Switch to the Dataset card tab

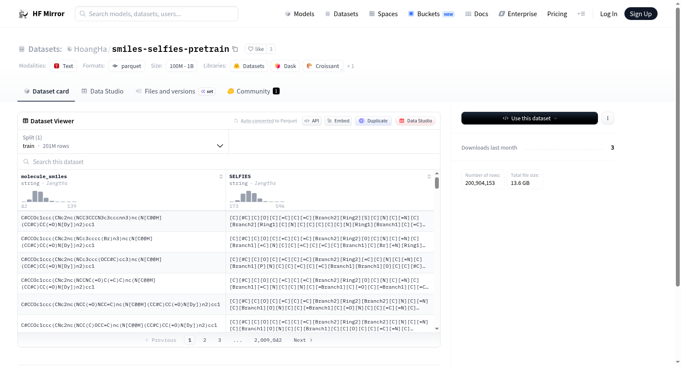coord(46,91)
